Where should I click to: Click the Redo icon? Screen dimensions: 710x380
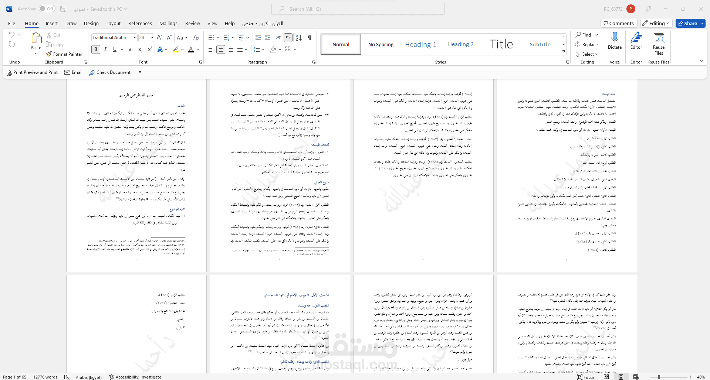point(12,44)
